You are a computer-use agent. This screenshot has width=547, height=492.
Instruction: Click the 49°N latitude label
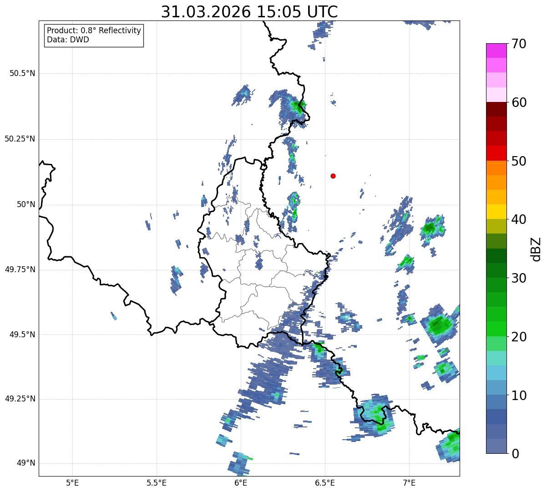[26, 463]
